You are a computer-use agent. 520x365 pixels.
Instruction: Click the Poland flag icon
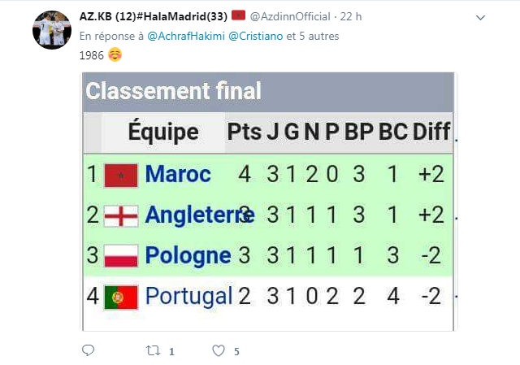pyautogui.click(x=121, y=255)
